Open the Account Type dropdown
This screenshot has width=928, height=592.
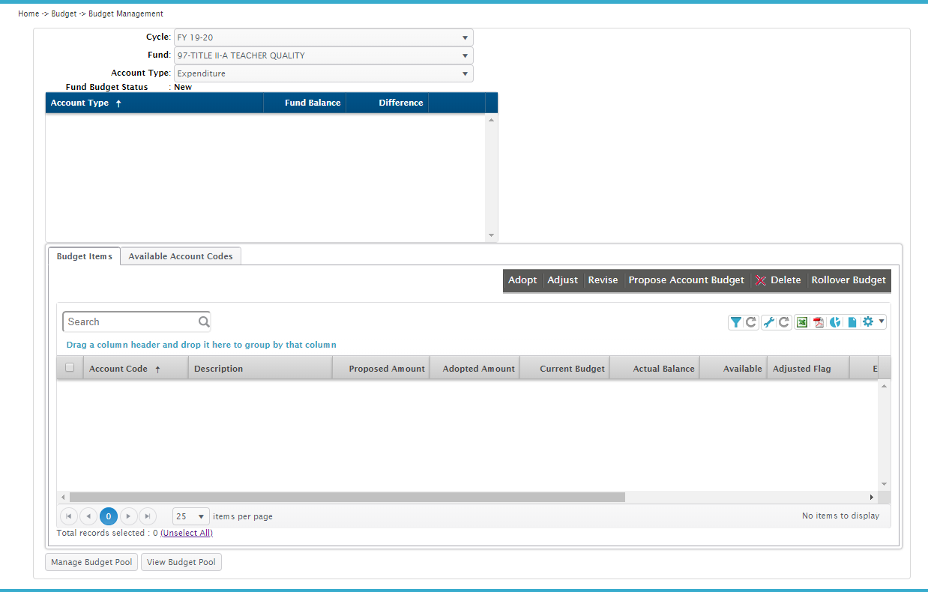(x=323, y=73)
